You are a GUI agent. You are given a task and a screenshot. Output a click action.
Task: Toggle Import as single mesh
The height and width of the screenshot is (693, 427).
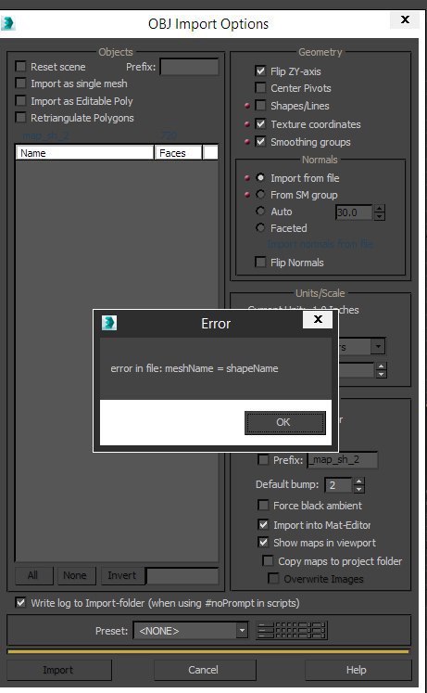(20, 83)
